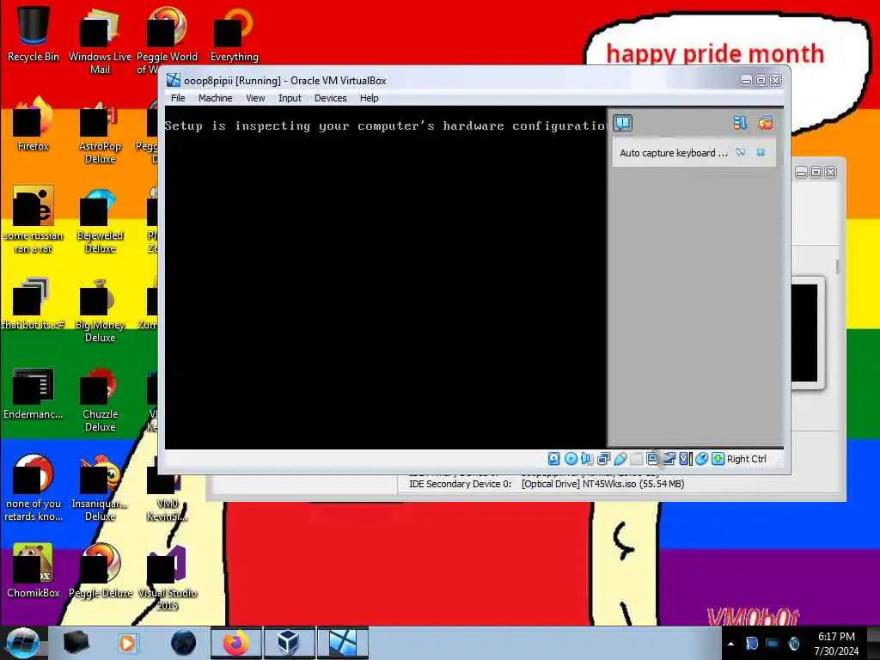The width and height of the screenshot is (880, 660).
Task: Open the media player taskbar icon
Action: (x=128, y=643)
